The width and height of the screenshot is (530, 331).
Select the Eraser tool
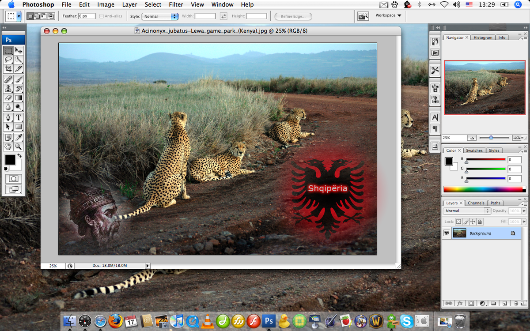[x=8, y=98]
